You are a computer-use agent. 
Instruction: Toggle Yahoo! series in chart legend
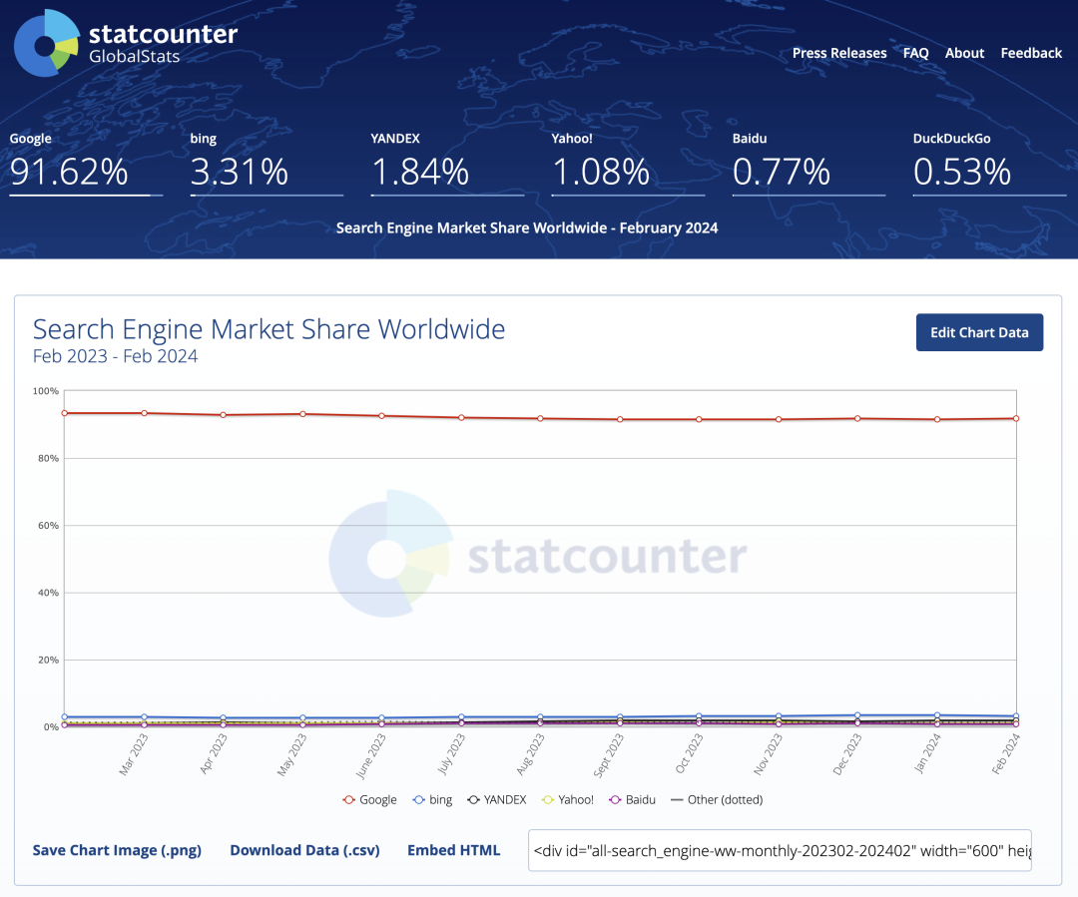point(568,799)
